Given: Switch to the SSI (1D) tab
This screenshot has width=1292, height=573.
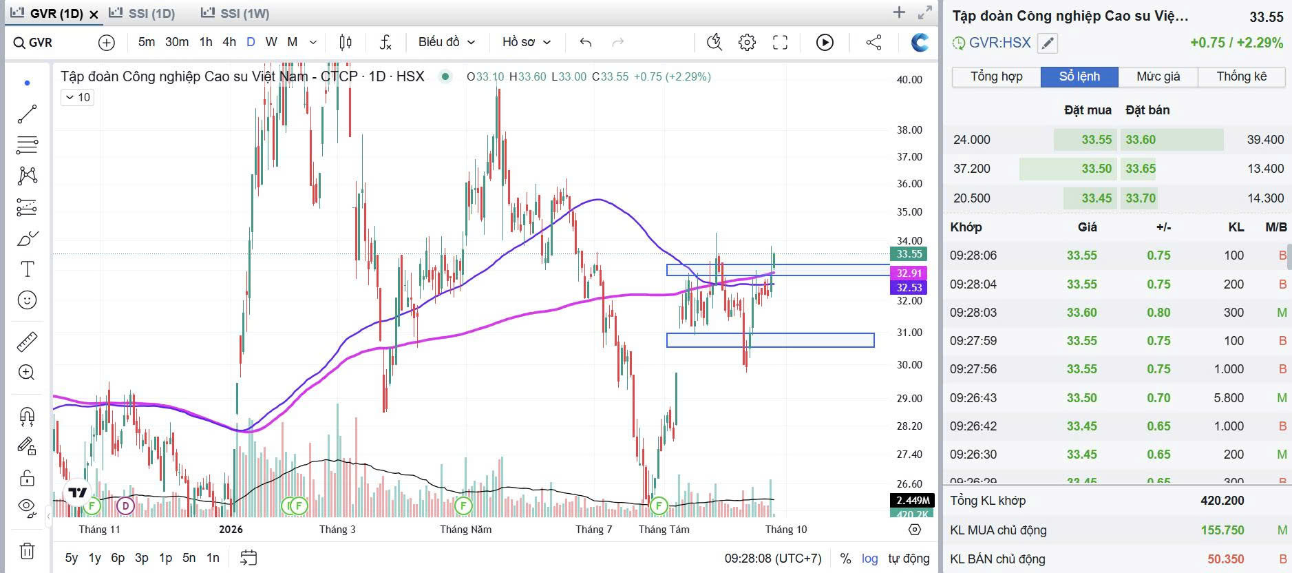Looking at the screenshot, I should pyautogui.click(x=143, y=14).
